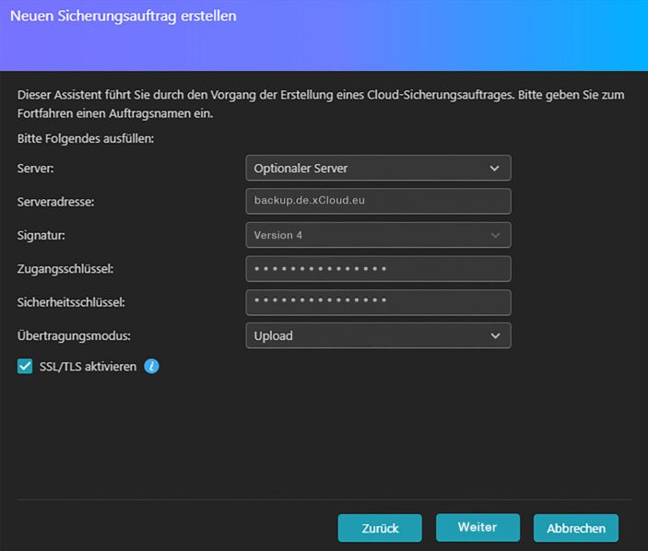Click the SSL/TLS info icon

tap(151, 367)
